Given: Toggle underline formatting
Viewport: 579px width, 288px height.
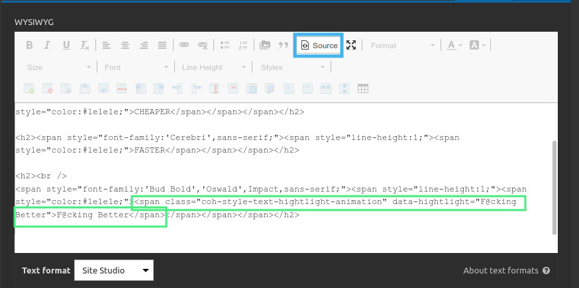Looking at the screenshot, I should coord(66,46).
